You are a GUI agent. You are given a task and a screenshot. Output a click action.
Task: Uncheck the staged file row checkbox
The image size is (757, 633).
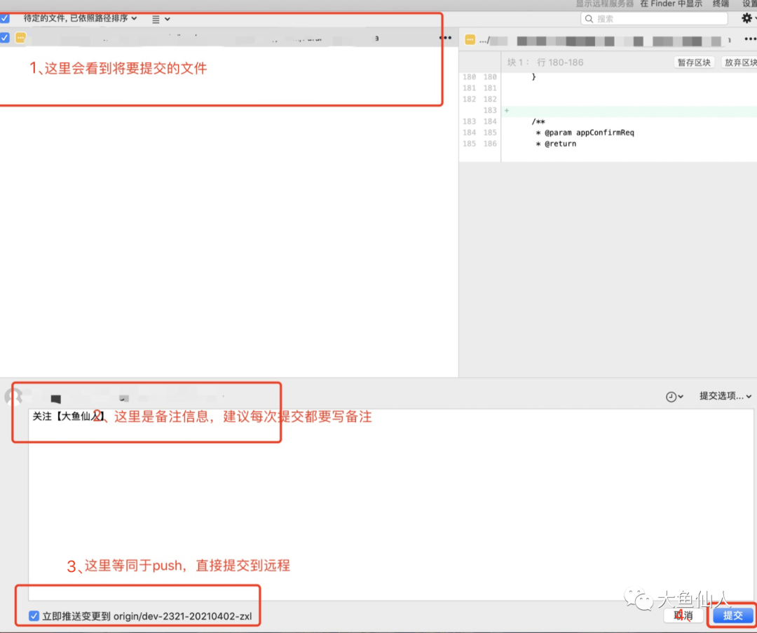pyautogui.click(x=5, y=38)
